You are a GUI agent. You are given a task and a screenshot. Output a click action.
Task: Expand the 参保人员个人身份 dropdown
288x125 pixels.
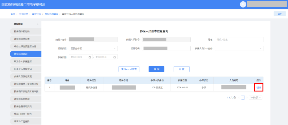click(239, 48)
